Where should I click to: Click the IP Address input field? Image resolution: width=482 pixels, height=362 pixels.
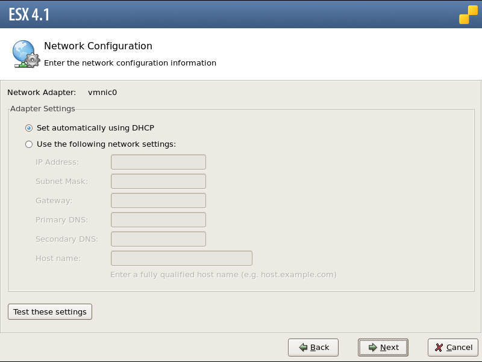tap(158, 162)
